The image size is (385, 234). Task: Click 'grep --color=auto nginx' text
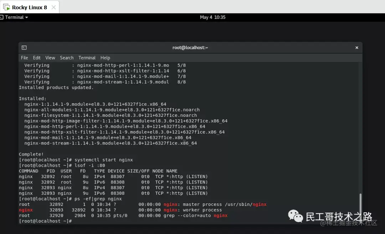195,215
